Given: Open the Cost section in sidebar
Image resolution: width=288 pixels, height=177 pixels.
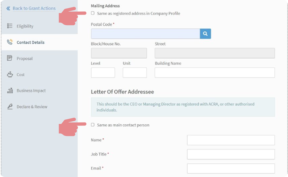Looking at the screenshot, I should click(21, 75).
